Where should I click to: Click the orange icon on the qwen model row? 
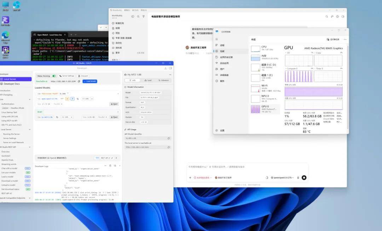pos(67,99)
